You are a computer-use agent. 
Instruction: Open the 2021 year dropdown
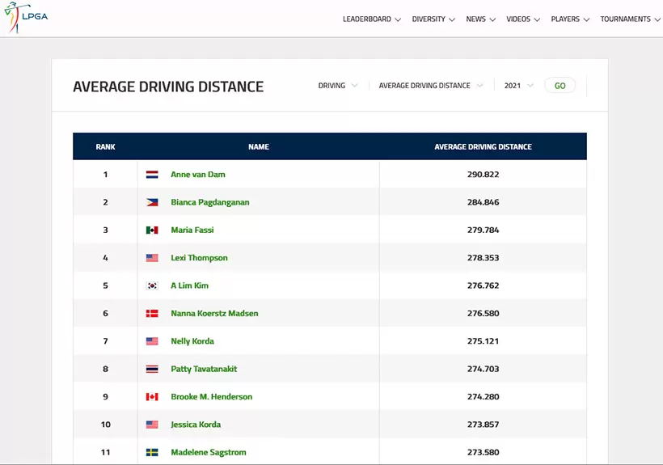coord(518,86)
